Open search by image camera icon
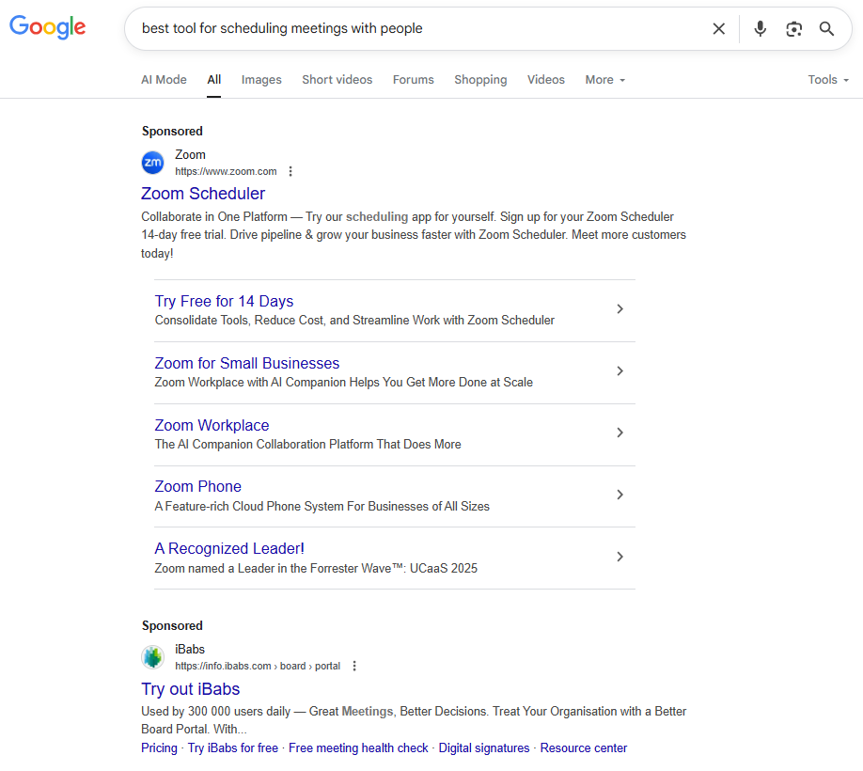This screenshot has width=863, height=771. coord(794,29)
